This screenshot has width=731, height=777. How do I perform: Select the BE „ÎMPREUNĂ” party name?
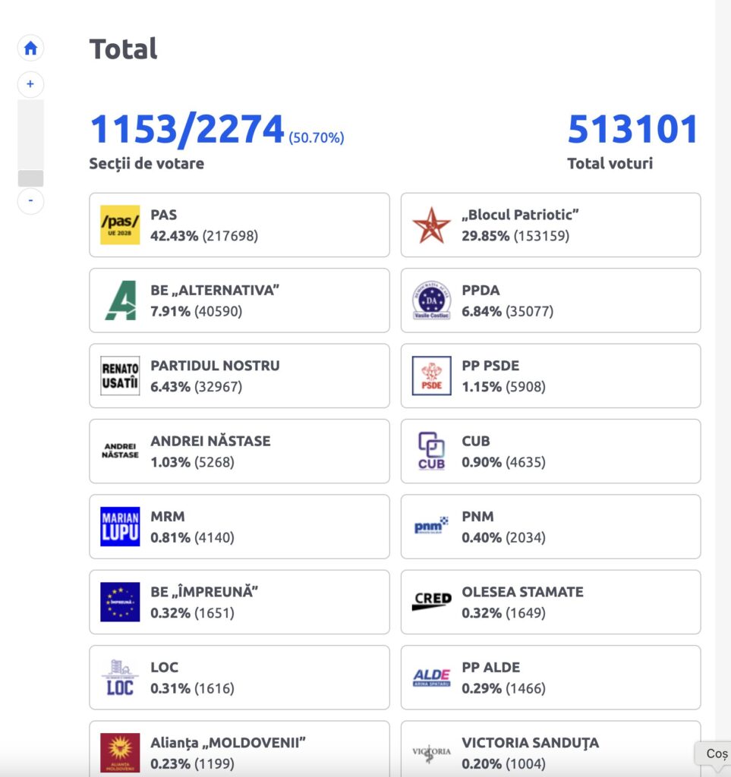pos(204,591)
